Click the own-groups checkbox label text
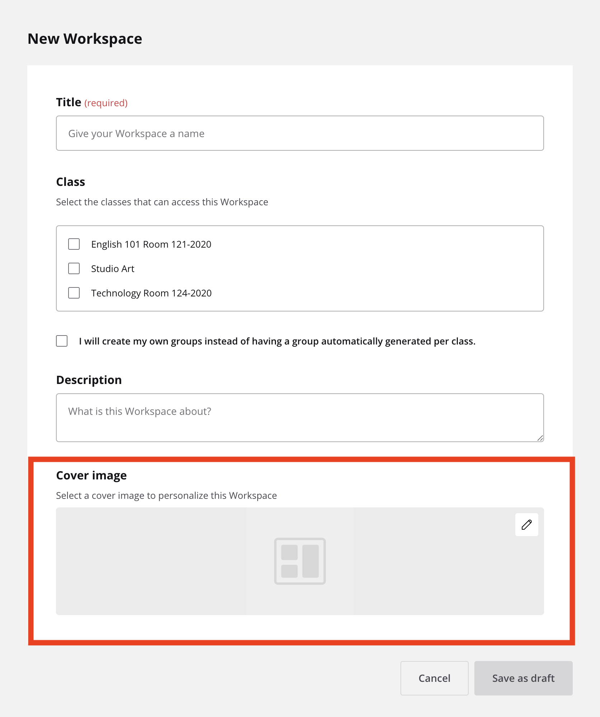Screen dimensions: 600x717 click(x=277, y=341)
